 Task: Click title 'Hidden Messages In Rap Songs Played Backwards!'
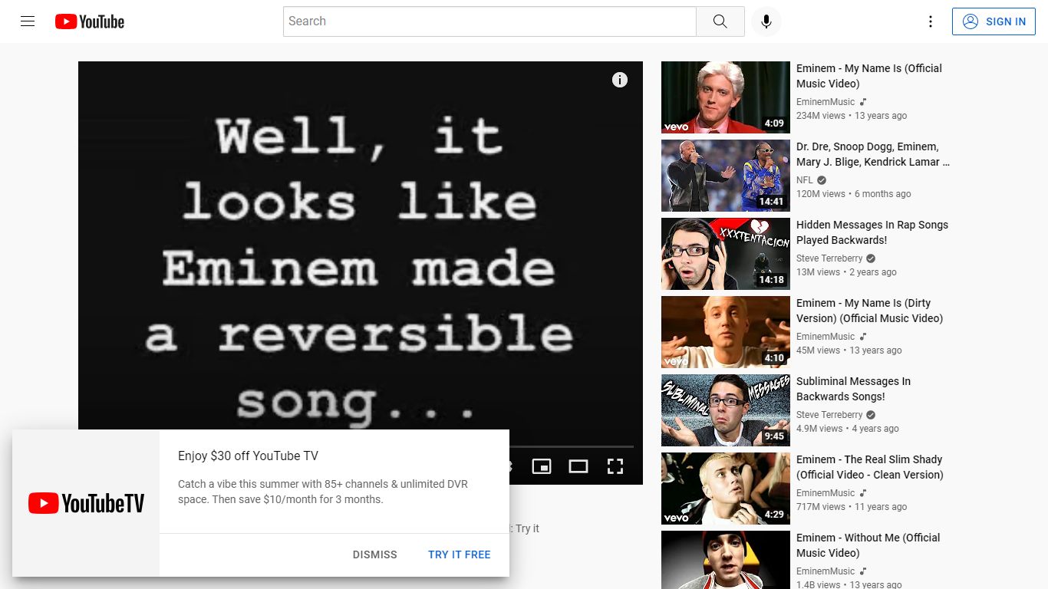click(x=872, y=232)
